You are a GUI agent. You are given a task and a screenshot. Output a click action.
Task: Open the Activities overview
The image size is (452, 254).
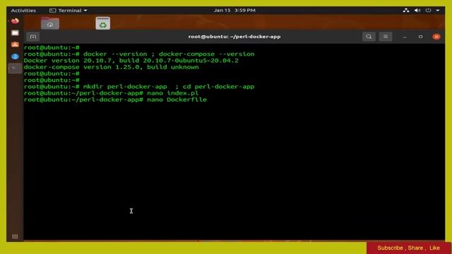(23, 11)
